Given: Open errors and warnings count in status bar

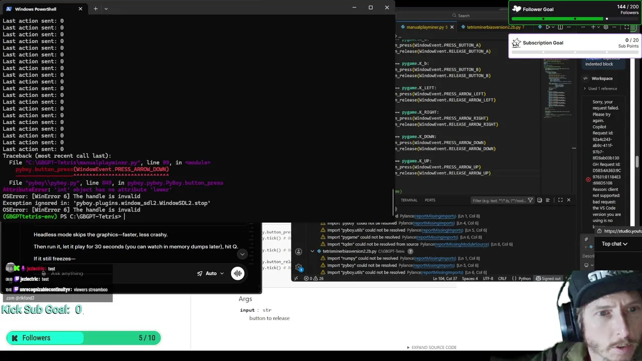Looking at the screenshot, I should pos(314,278).
